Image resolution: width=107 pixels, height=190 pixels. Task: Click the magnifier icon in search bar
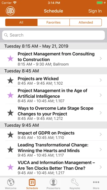click(x=6, y=35)
